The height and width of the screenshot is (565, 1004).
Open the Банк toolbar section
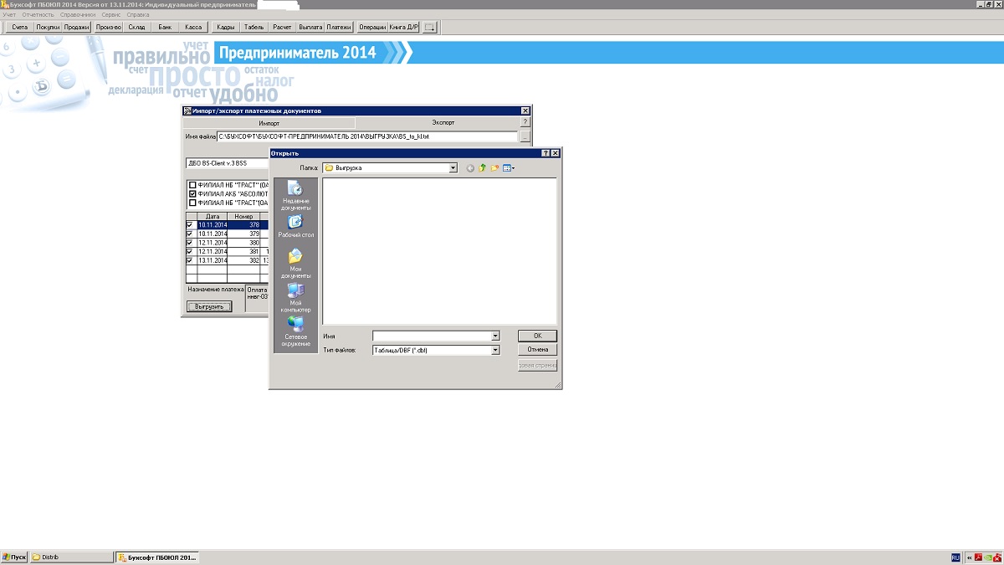tap(165, 28)
